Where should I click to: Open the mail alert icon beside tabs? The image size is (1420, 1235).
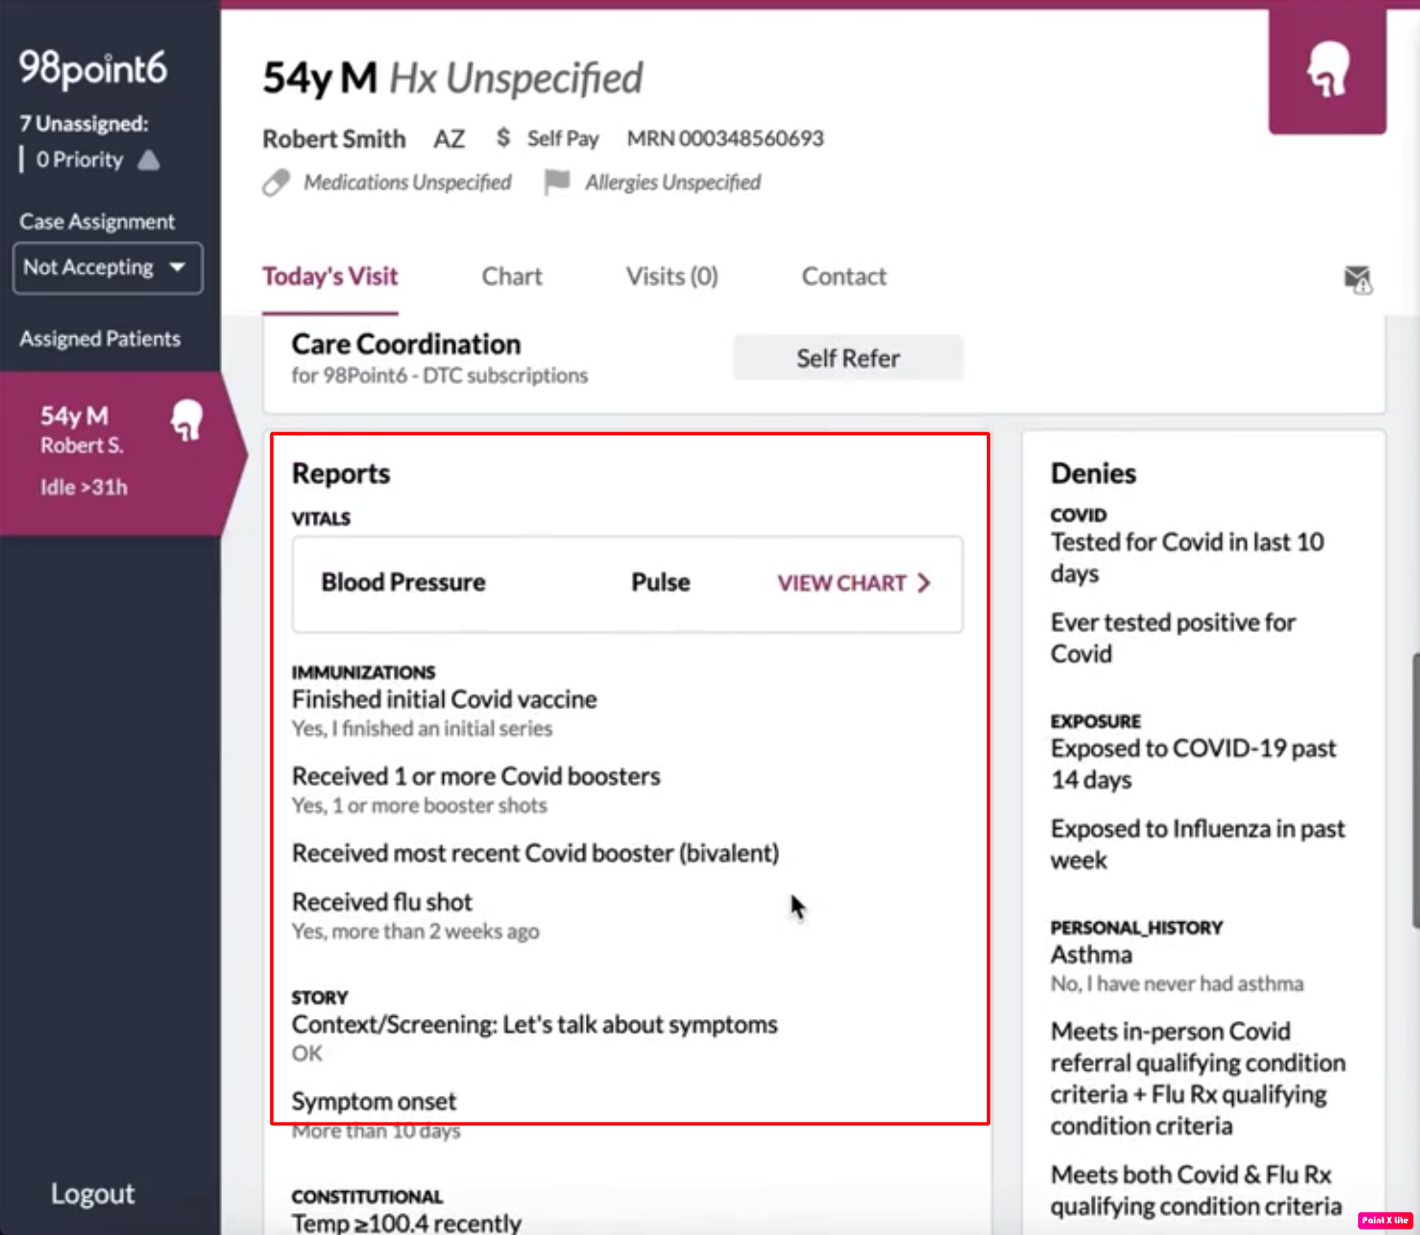click(x=1358, y=279)
